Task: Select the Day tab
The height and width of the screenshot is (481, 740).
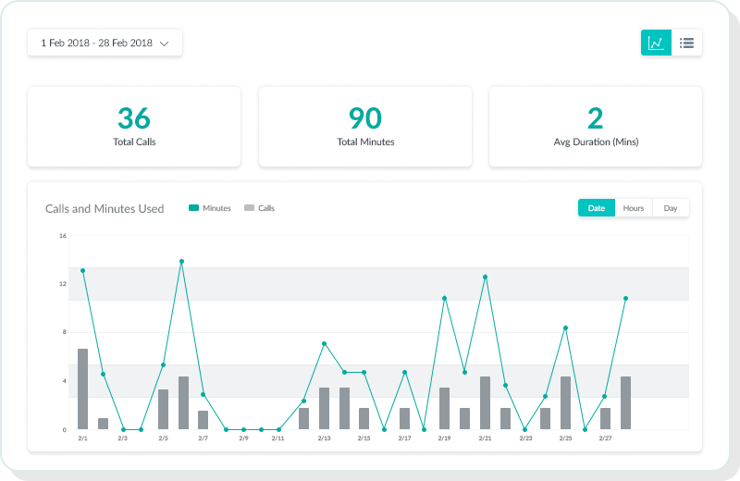Action: [671, 208]
